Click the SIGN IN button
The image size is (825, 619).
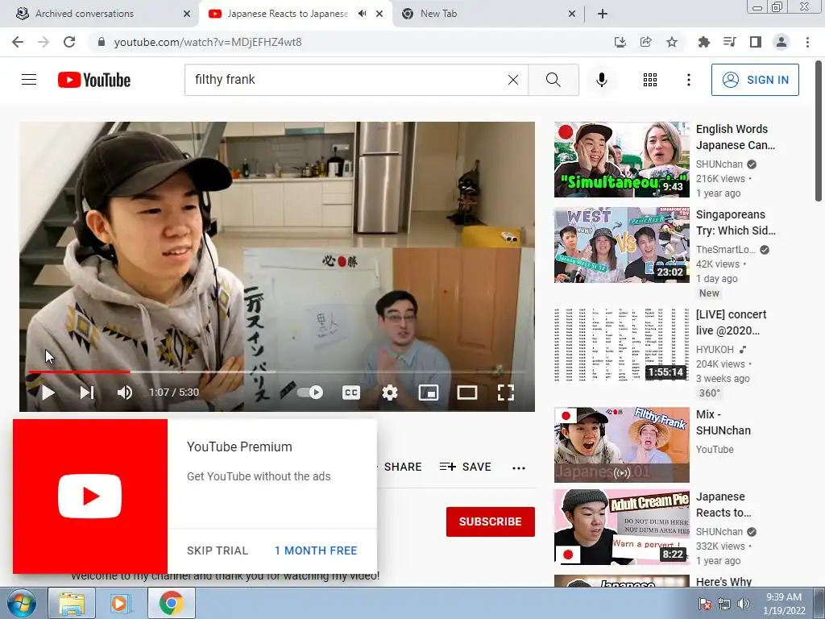coord(755,80)
